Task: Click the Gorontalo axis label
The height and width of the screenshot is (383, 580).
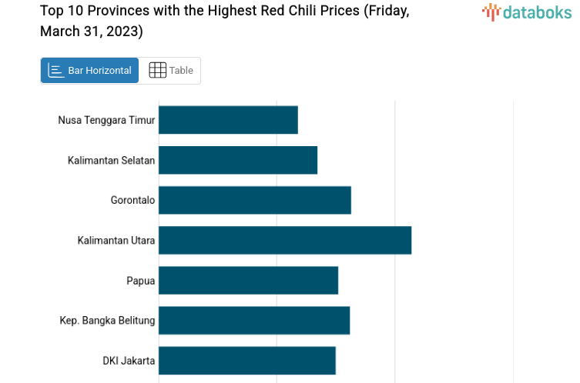Action: pos(132,200)
